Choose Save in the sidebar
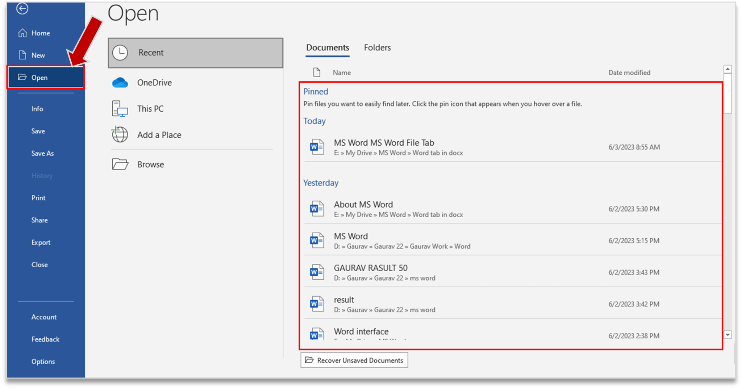 (46, 131)
